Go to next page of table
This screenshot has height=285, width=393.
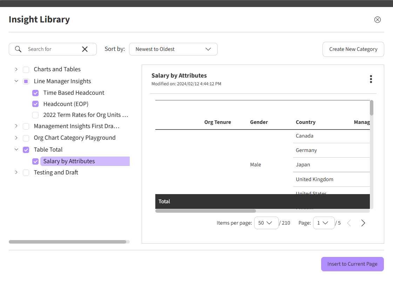[363, 223]
